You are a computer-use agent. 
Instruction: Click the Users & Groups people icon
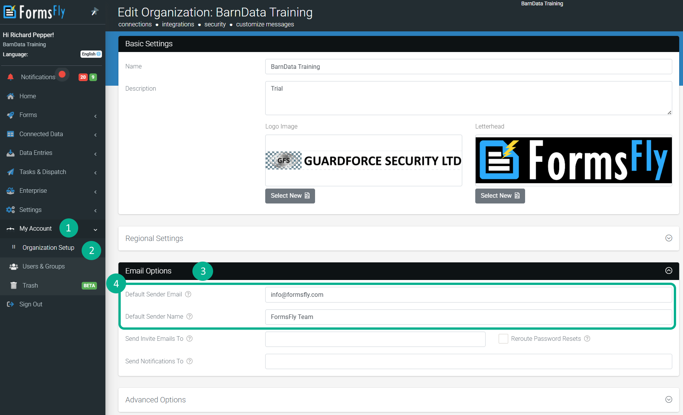click(x=14, y=267)
